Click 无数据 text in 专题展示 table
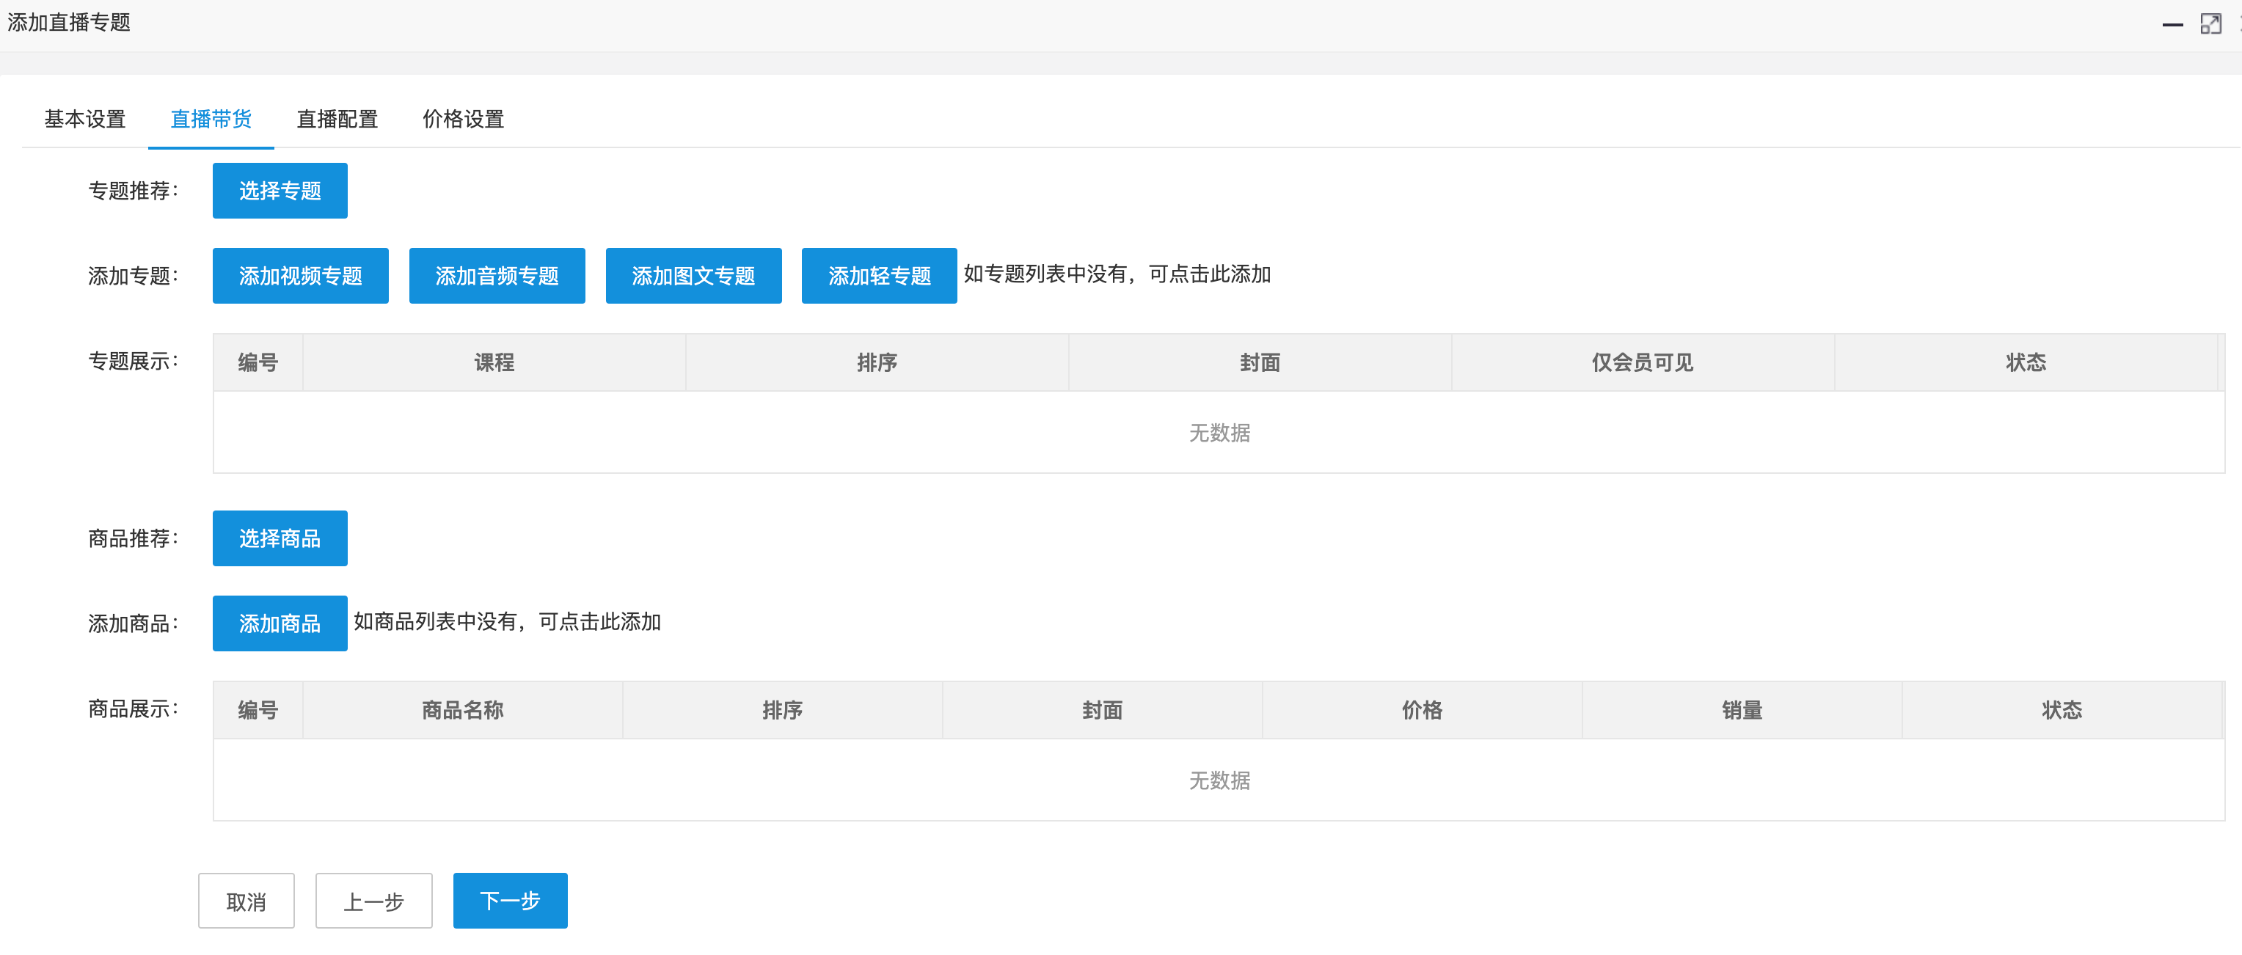The width and height of the screenshot is (2242, 955). pos(1219,433)
